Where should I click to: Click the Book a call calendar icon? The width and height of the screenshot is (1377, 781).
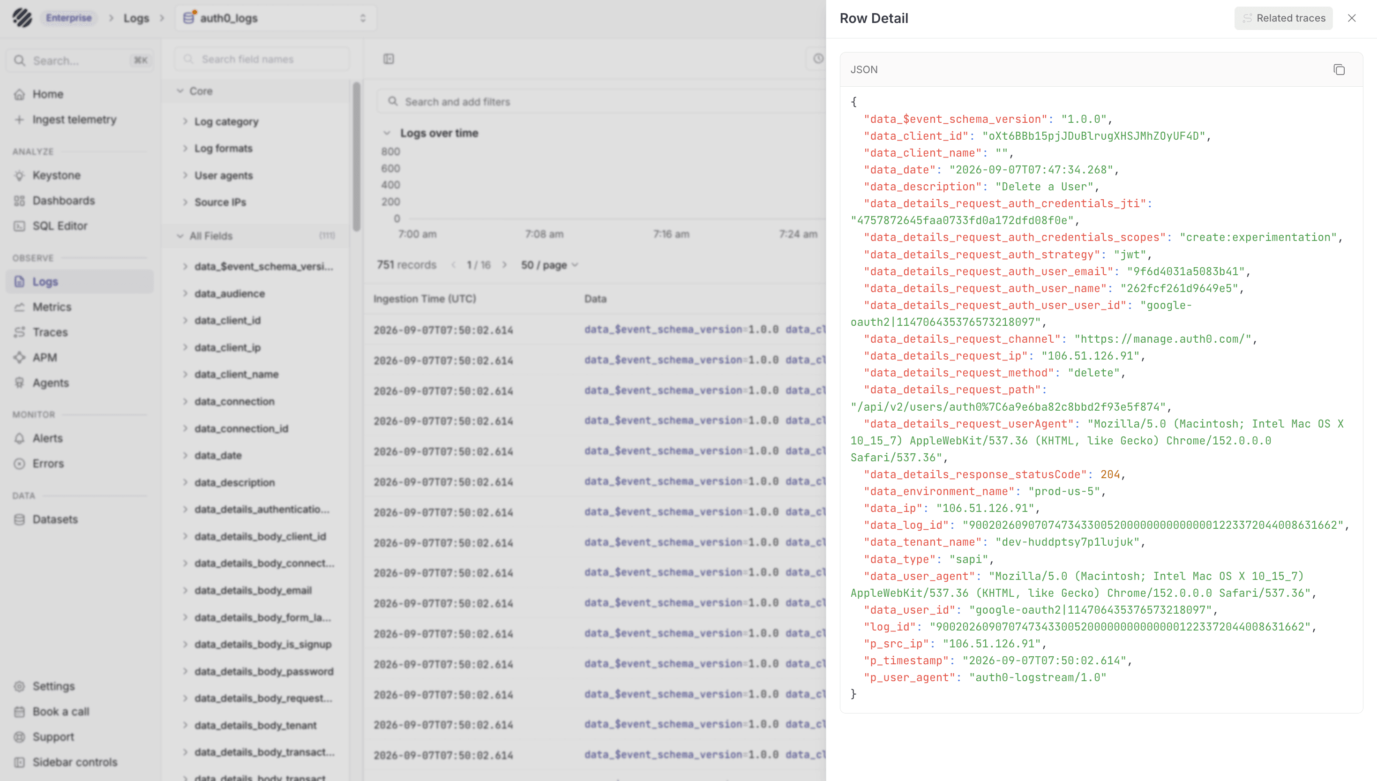click(19, 711)
